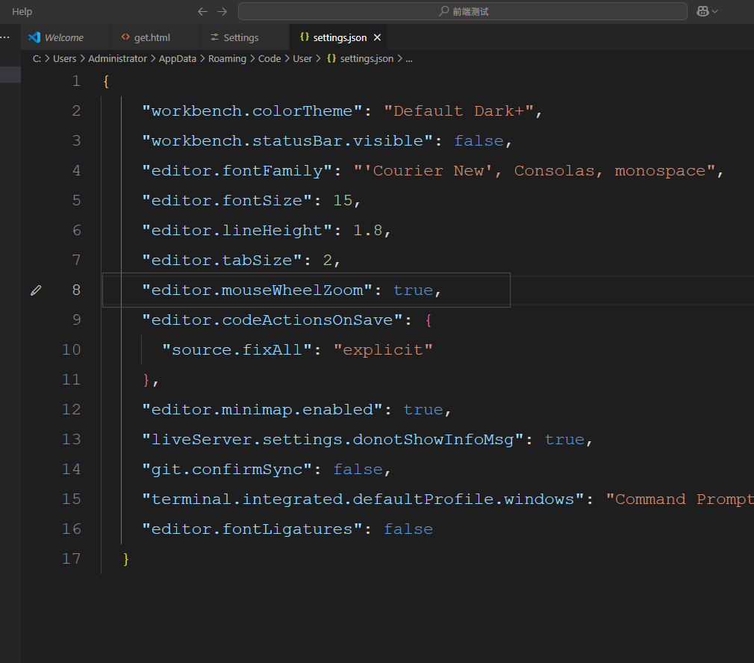Expand the dropdown arrow beside Copilot icon
754x663 pixels.
tap(715, 11)
